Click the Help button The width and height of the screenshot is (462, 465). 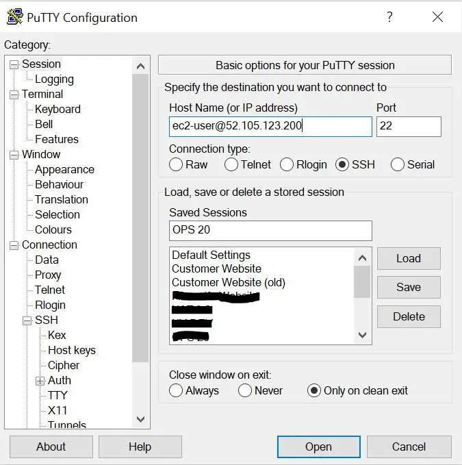click(x=140, y=447)
